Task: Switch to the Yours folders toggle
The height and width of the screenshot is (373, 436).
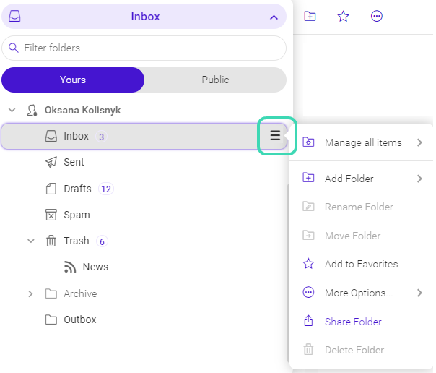Action: (73, 80)
